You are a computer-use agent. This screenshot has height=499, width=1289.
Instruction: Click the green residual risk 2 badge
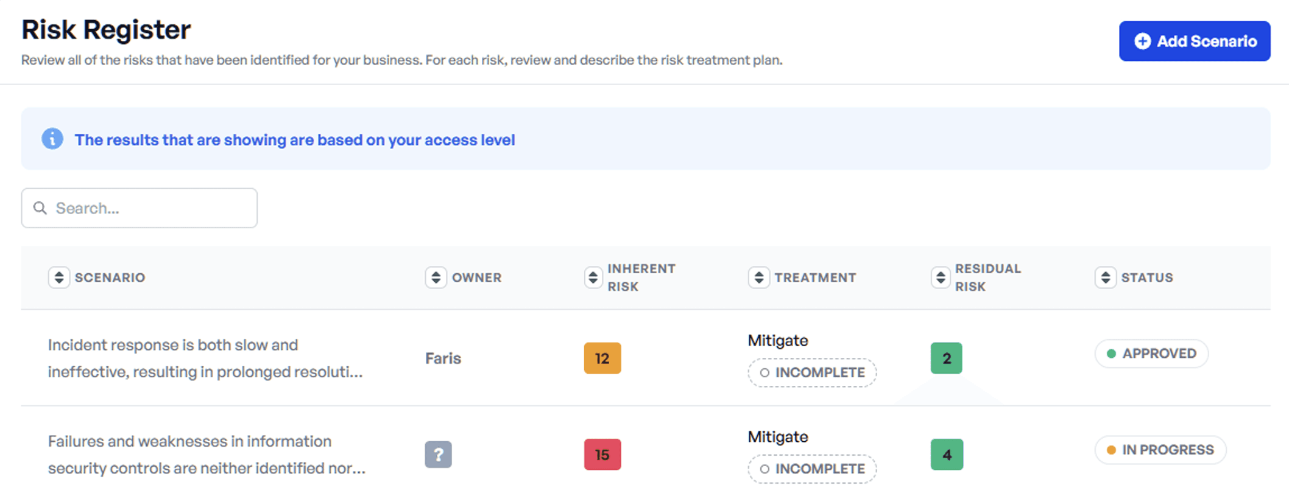[946, 358]
